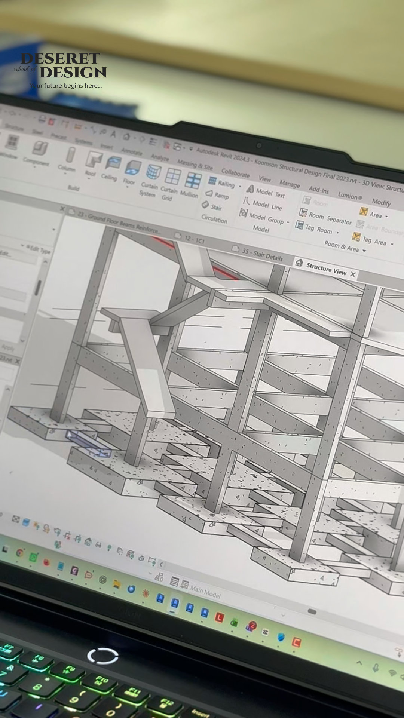Select the Tag Area tool

click(x=369, y=240)
